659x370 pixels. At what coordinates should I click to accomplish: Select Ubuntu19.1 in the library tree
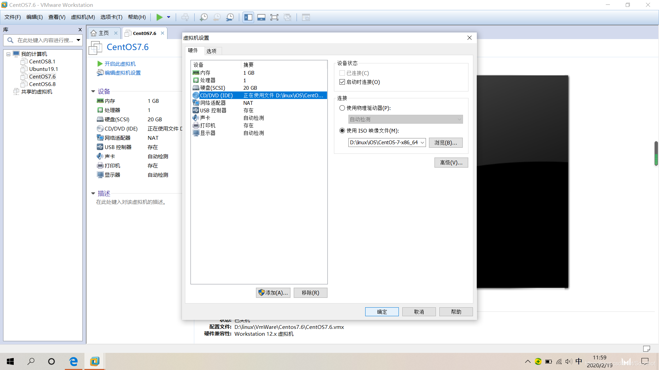44,69
